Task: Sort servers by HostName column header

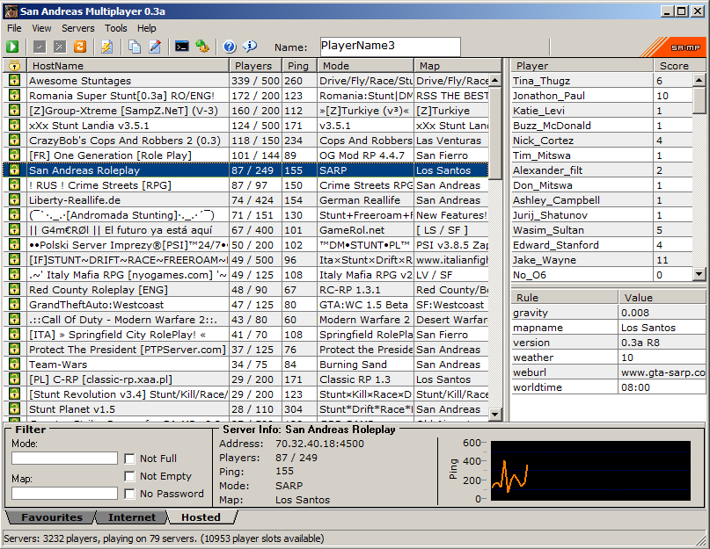Action: tap(128, 66)
